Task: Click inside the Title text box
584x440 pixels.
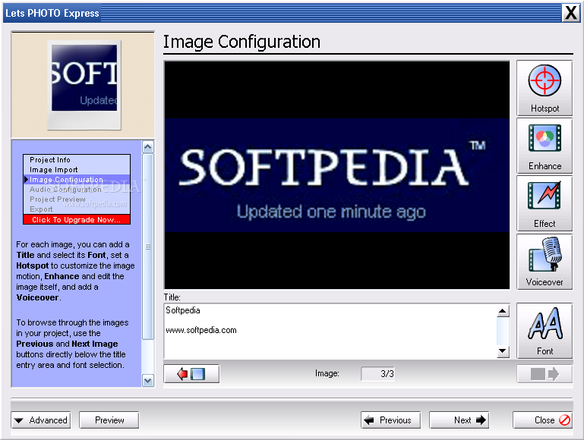Action: pyautogui.click(x=330, y=331)
